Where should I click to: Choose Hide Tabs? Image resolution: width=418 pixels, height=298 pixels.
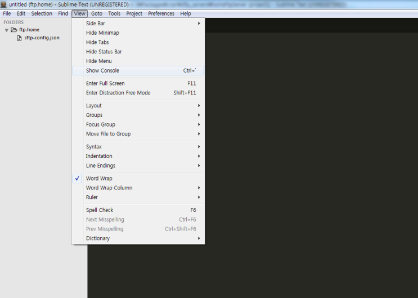138,42
